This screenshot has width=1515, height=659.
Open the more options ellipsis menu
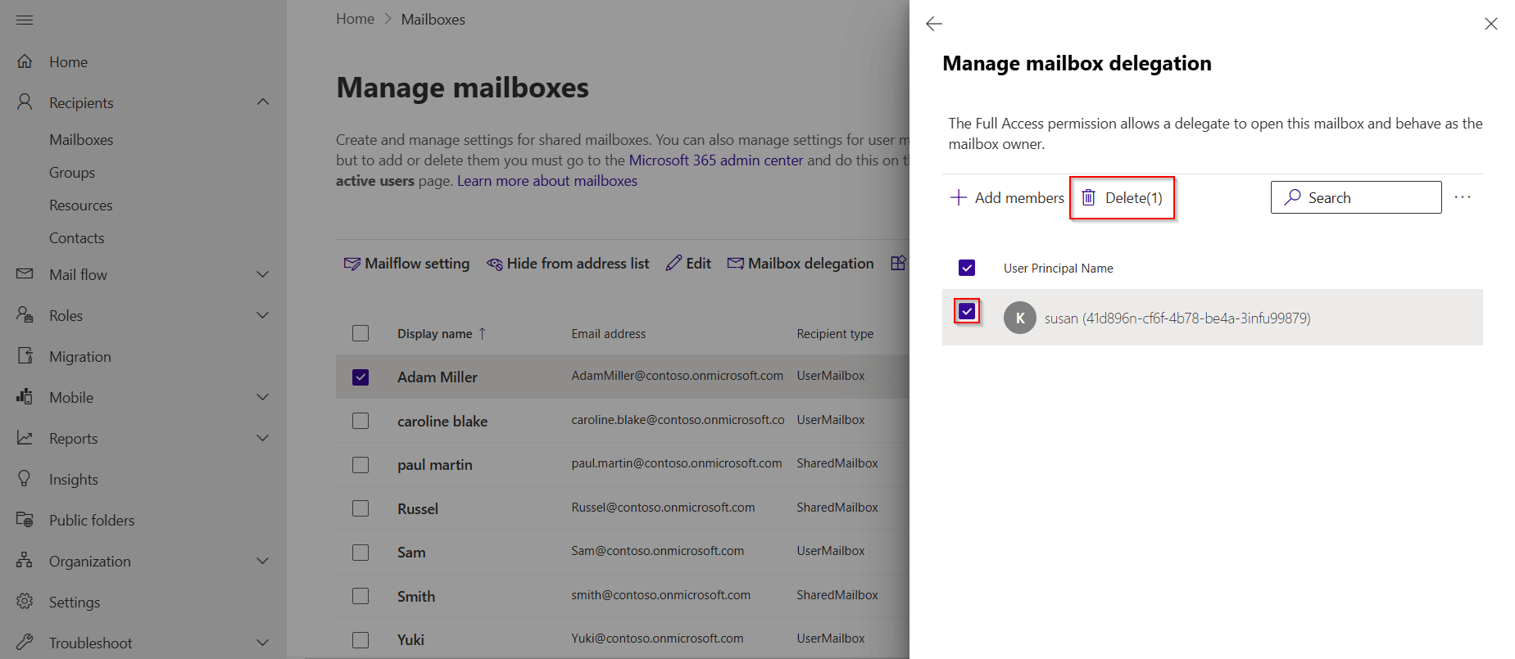point(1463,197)
